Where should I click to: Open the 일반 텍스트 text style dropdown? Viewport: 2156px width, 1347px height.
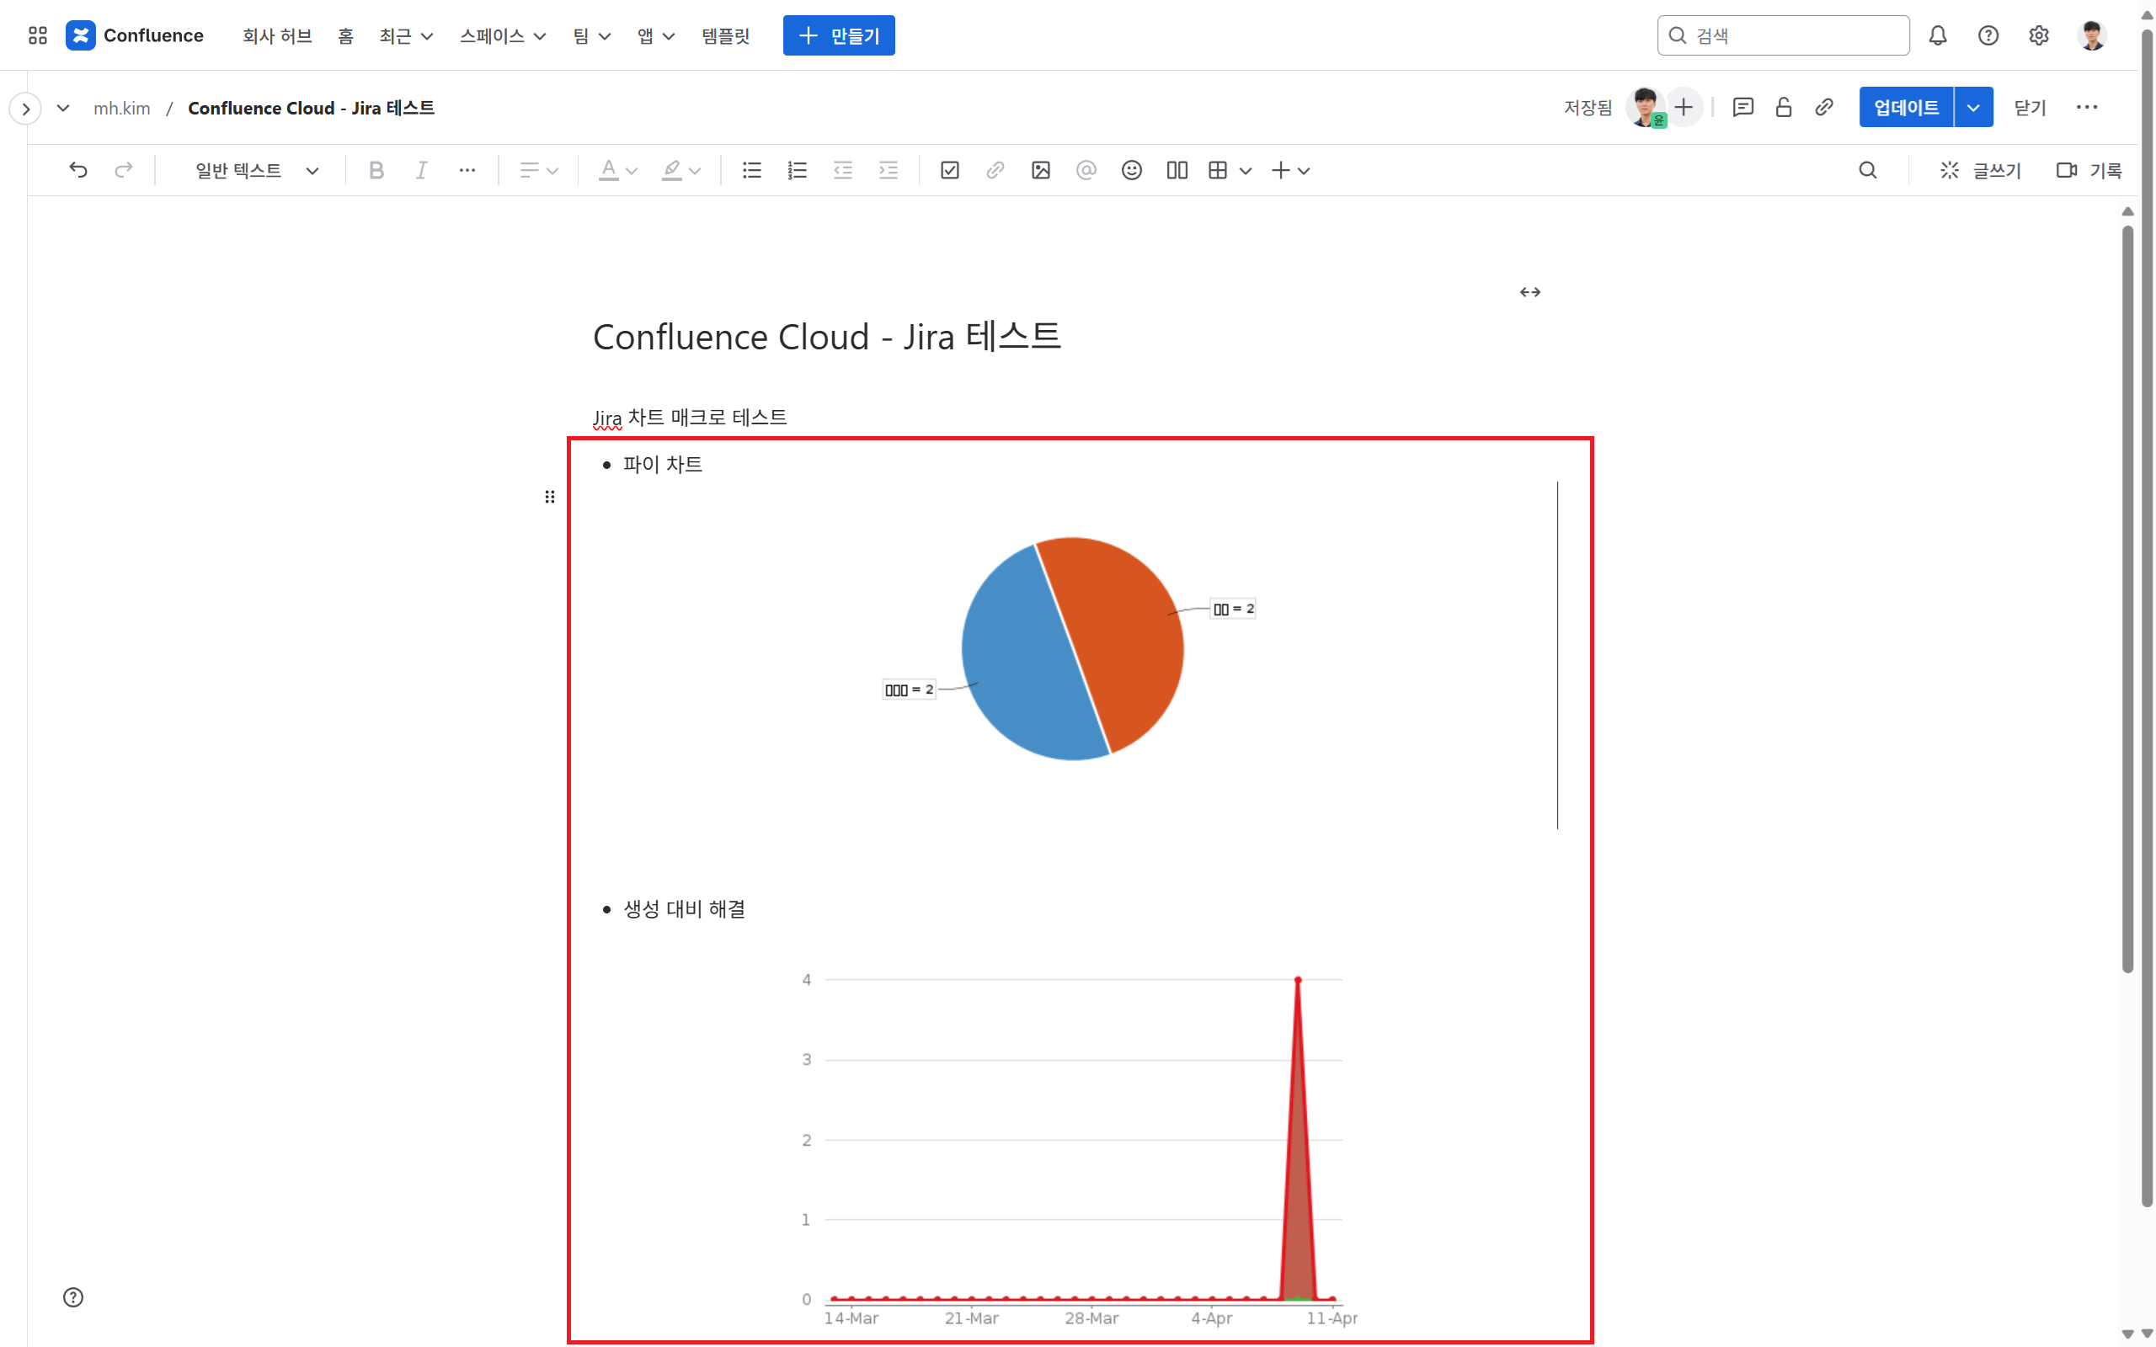pyautogui.click(x=257, y=170)
